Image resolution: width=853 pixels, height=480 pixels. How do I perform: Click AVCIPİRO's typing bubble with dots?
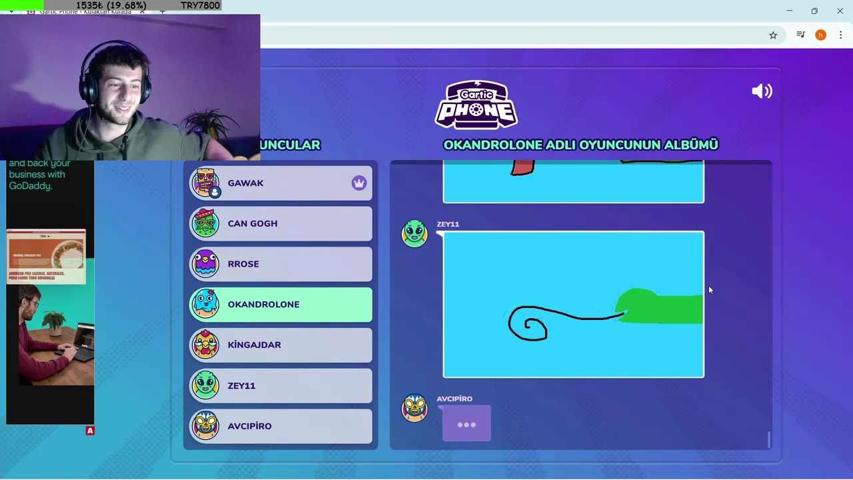tap(466, 424)
